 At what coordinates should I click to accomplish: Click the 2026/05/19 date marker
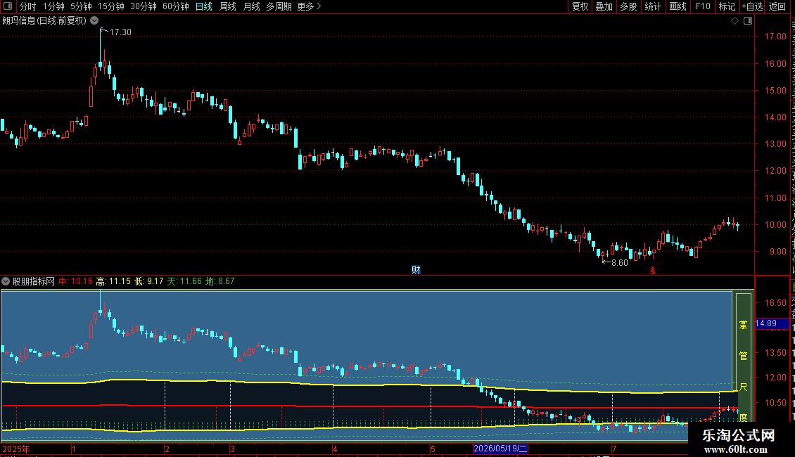pyautogui.click(x=500, y=449)
